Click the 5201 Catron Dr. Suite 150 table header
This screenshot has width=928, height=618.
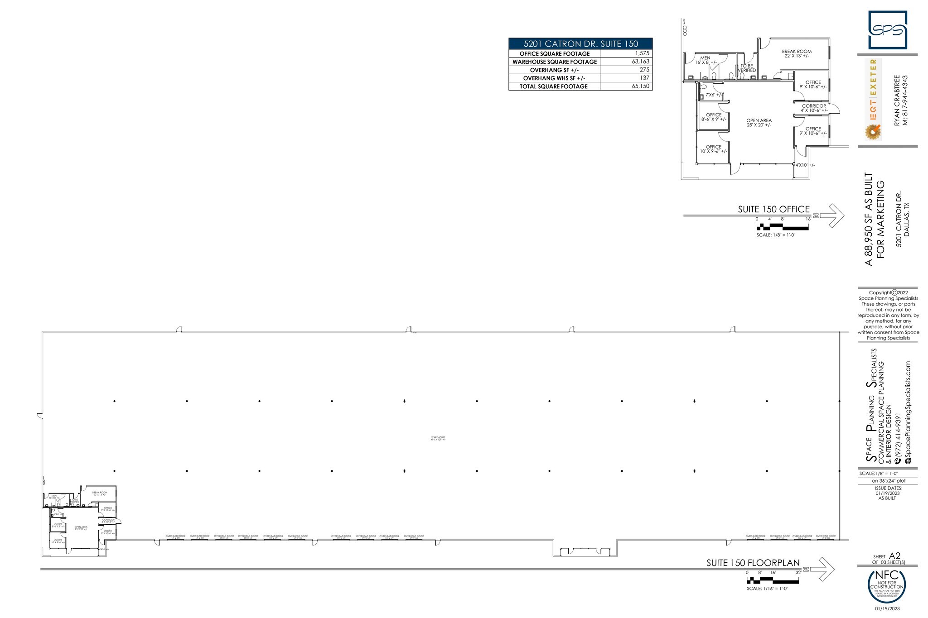click(x=580, y=43)
